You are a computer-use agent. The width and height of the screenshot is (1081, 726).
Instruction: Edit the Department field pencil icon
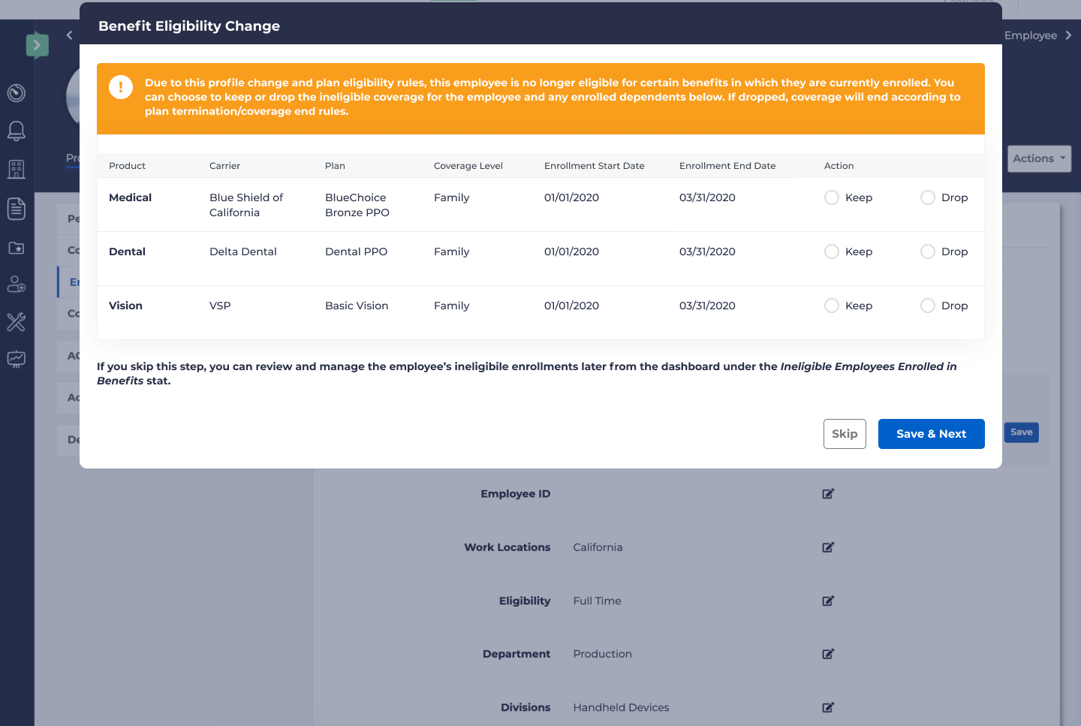pyautogui.click(x=828, y=654)
